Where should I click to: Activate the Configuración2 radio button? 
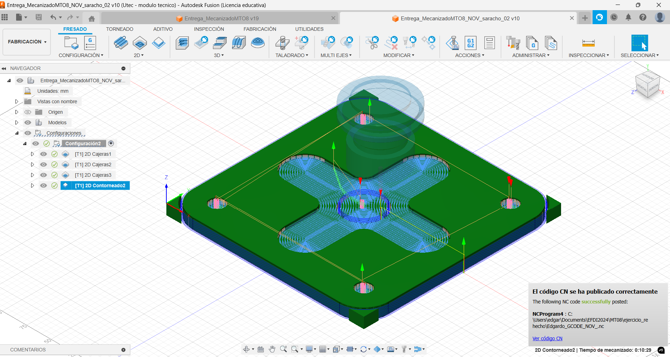pos(111,143)
